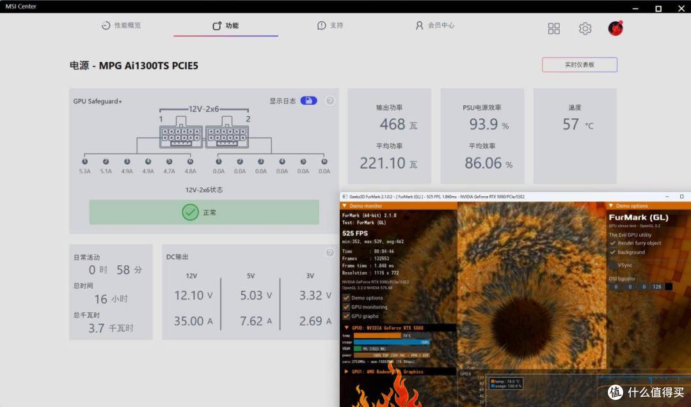Screen dimensions: 691x407
Task: Click the 12.10 V reading
Action: (x=193, y=295)
